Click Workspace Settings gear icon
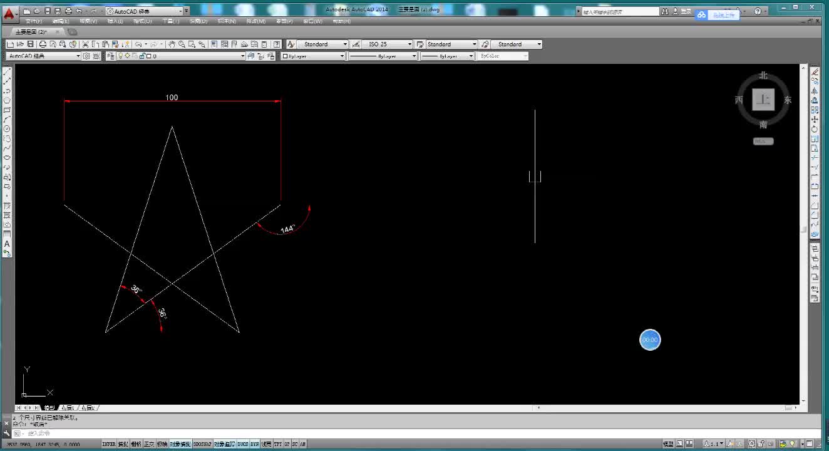Image resolution: width=829 pixels, height=451 pixels. (x=86, y=56)
